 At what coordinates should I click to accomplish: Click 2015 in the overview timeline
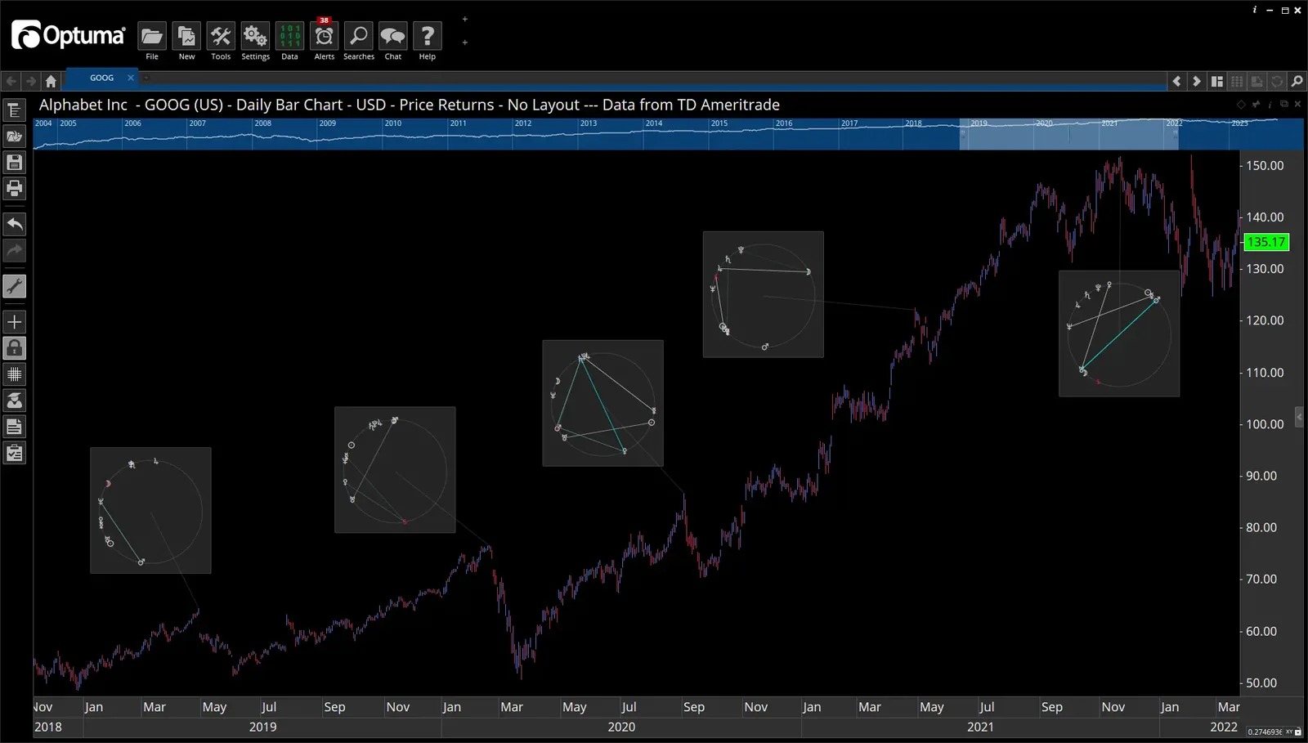[719, 123]
